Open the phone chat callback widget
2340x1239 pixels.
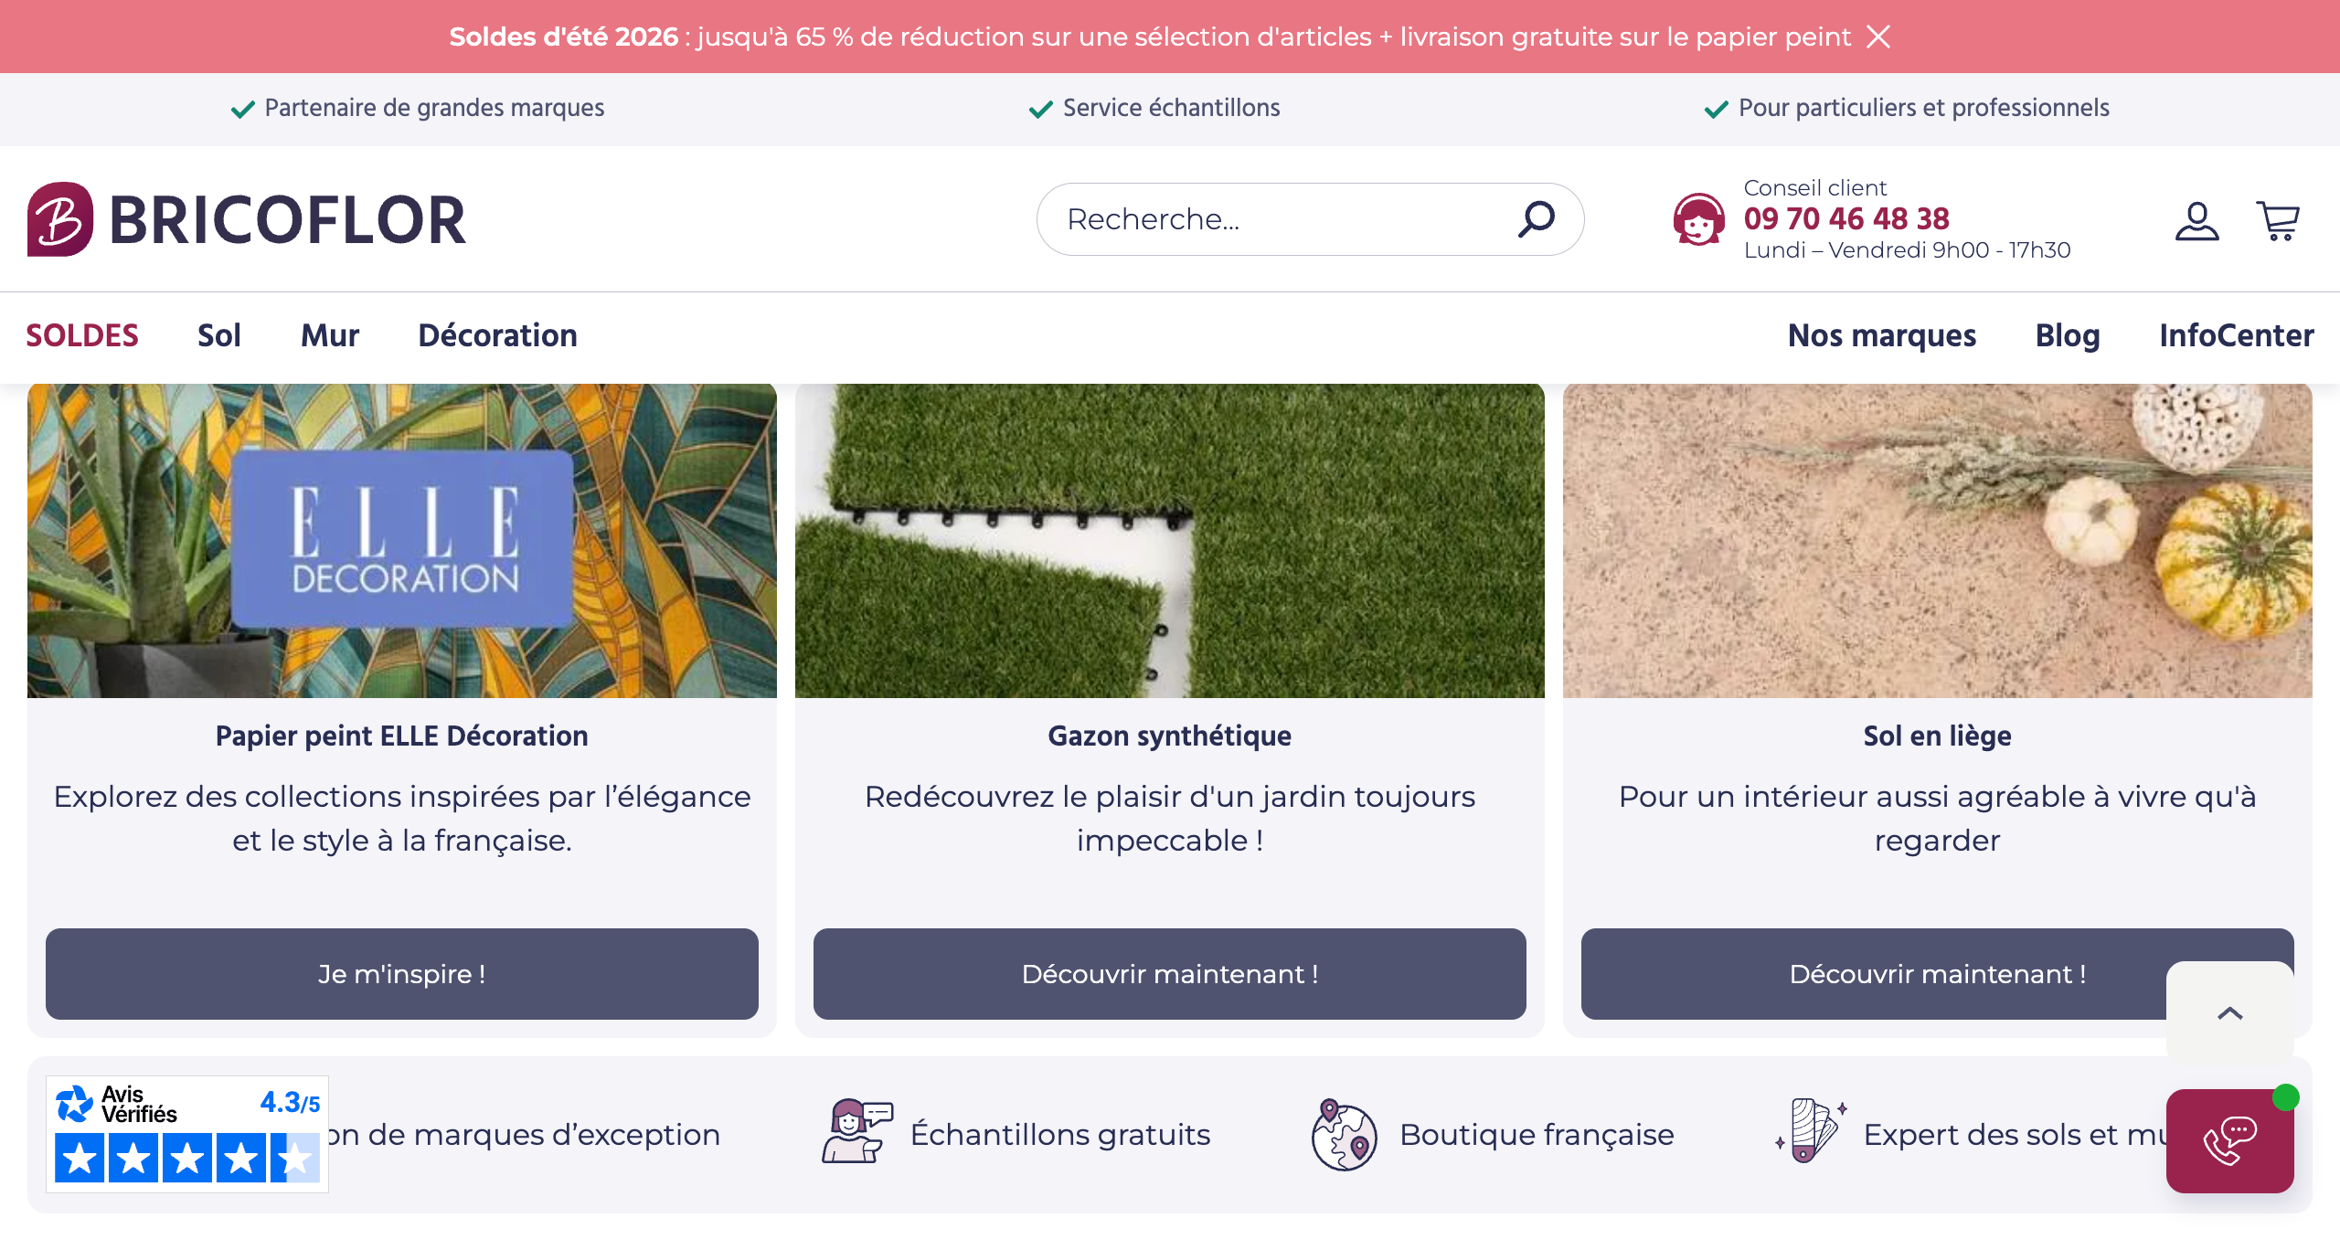click(2229, 1140)
